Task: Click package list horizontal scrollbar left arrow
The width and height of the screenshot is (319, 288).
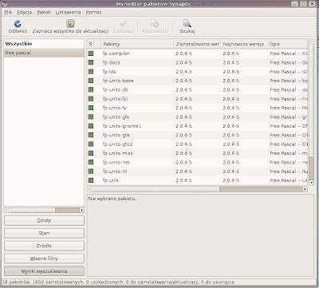Action: tap(89, 189)
